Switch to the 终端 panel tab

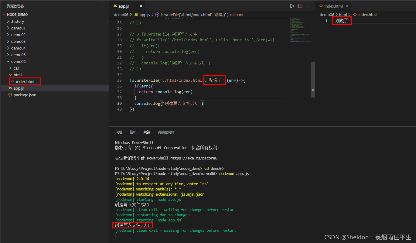pos(147,132)
